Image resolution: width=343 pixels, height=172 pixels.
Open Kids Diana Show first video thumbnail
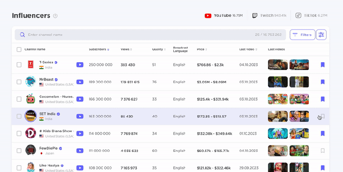coord(278,133)
